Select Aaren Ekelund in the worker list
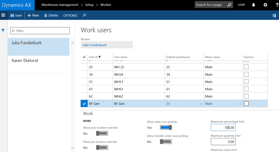Screen dimensions: 279x152 25,60
